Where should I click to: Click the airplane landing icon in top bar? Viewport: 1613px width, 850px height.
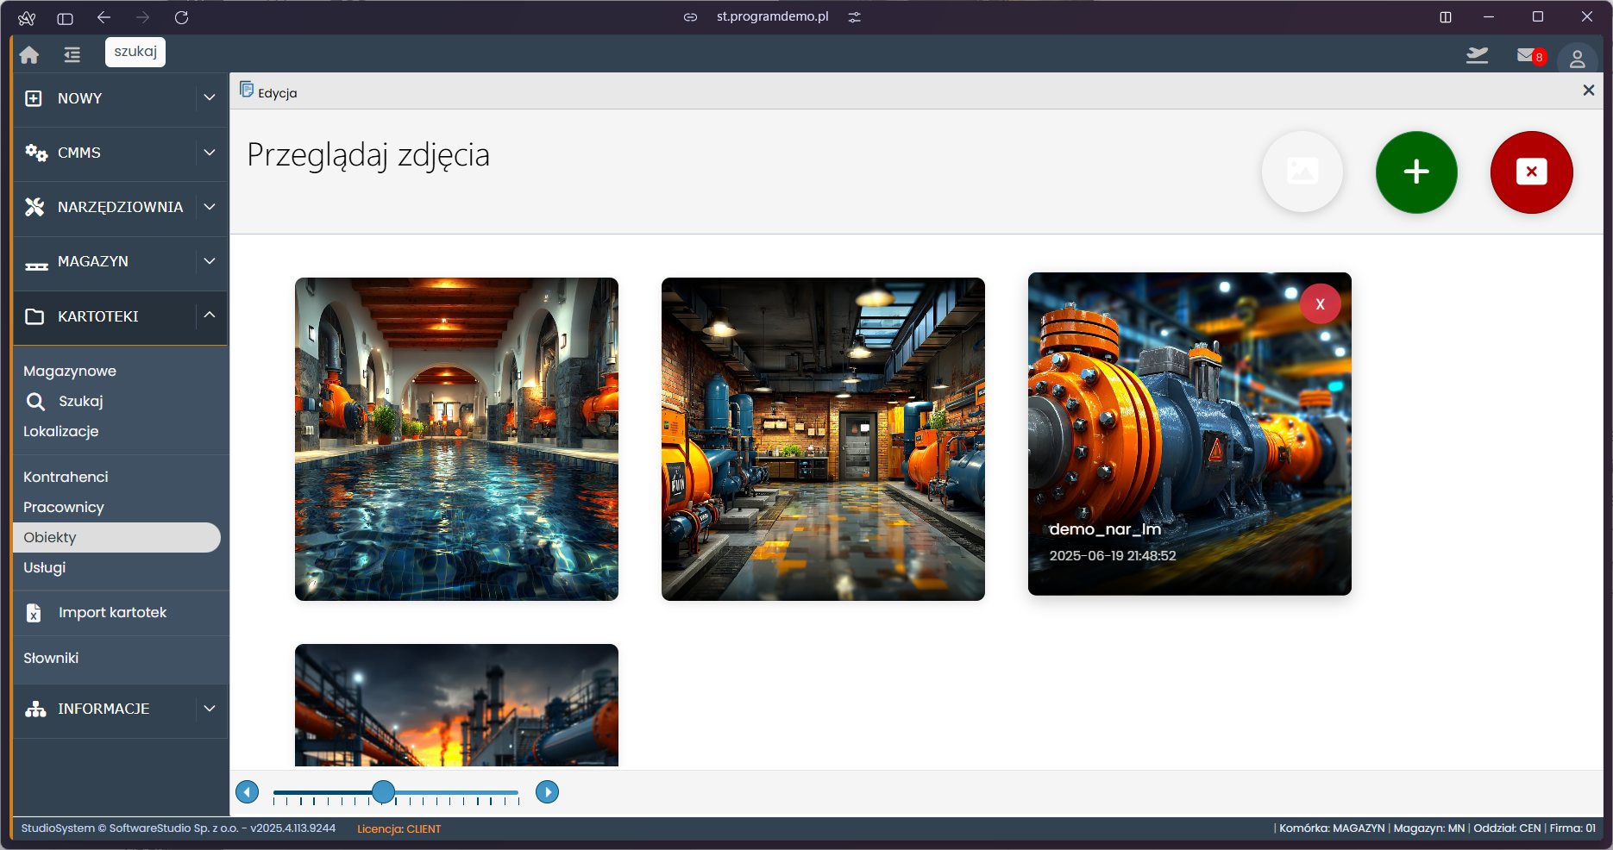point(1477,56)
